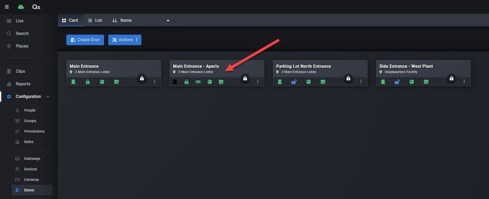
Task: Click the battery icon on Main Entrance - Aperio card
Action: click(x=198, y=82)
